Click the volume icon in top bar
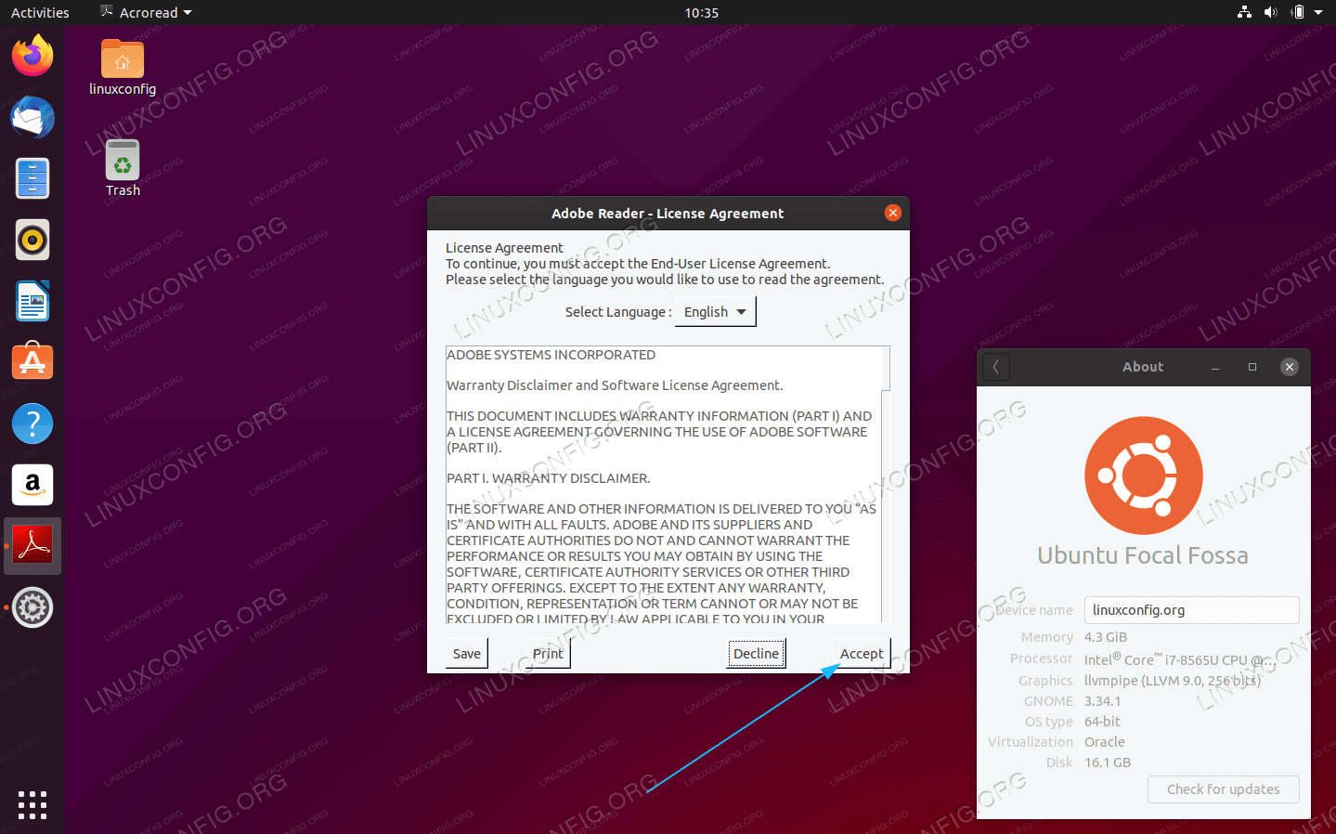Image resolution: width=1336 pixels, height=834 pixels. 1270,12
